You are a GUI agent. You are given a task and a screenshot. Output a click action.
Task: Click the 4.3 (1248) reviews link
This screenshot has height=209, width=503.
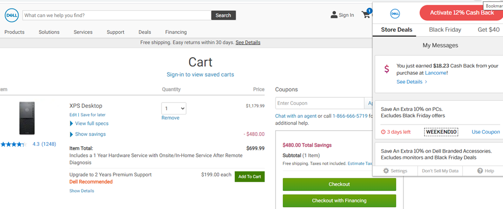(x=44, y=144)
